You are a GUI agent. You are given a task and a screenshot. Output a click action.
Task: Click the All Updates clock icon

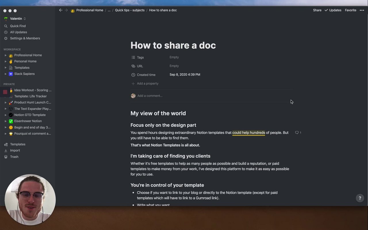coord(6,32)
